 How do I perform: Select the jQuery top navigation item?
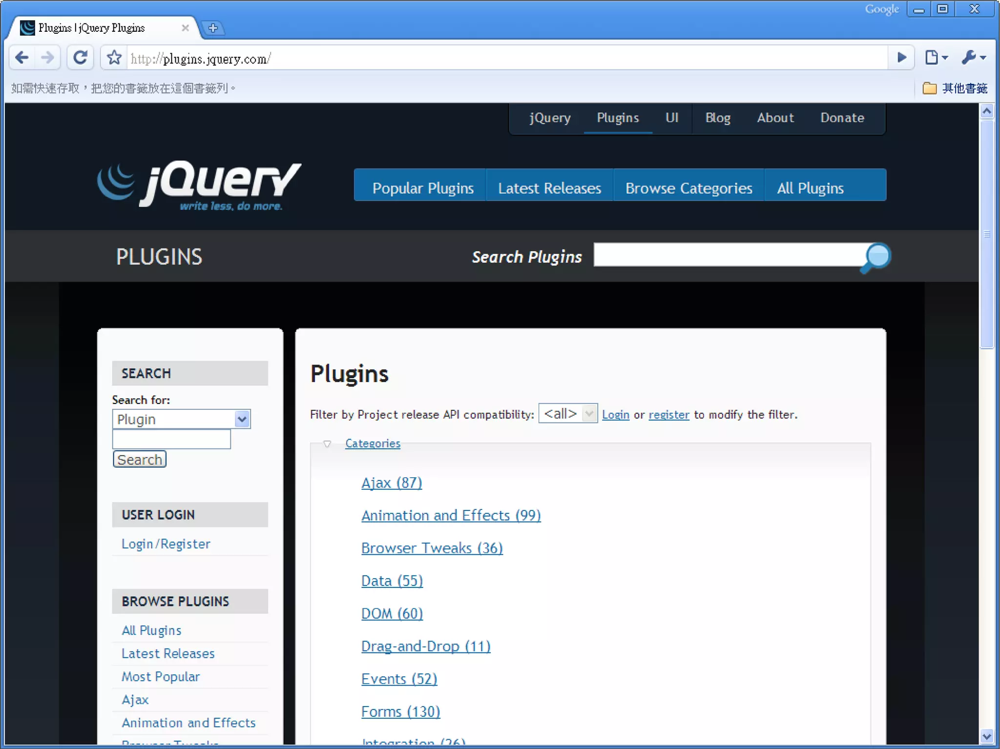tap(550, 118)
